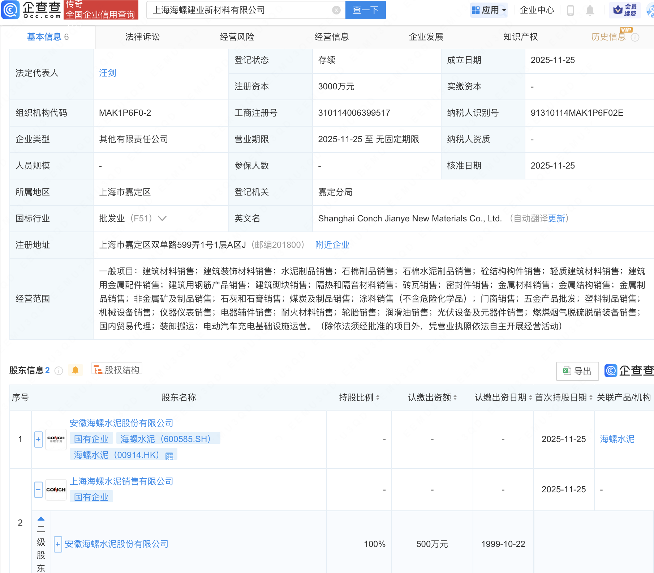The height and width of the screenshot is (573, 654).
Task: Open the intellectual property tab
Action: [x=520, y=37]
